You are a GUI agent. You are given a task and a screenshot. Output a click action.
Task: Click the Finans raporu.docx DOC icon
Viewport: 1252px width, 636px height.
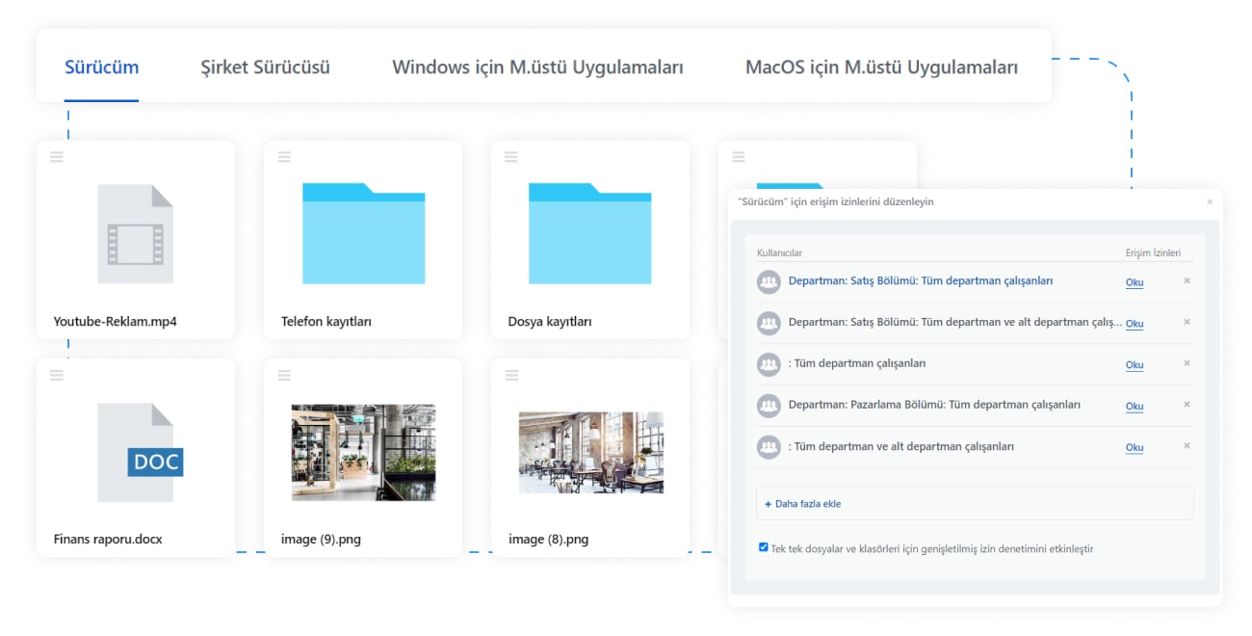pyautogui.click(x=140, y=452)
